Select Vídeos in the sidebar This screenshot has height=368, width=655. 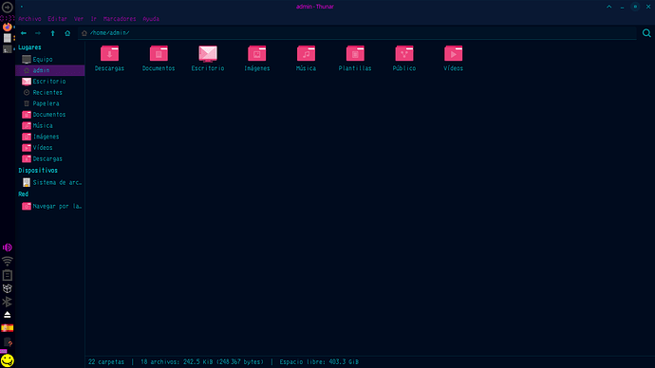point(50,148)
